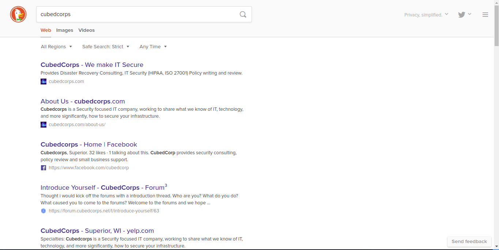Click the '32 likes' Facebook snippet text
The height and width of the screenshot is (250, 499).
[x=139, y=156]
